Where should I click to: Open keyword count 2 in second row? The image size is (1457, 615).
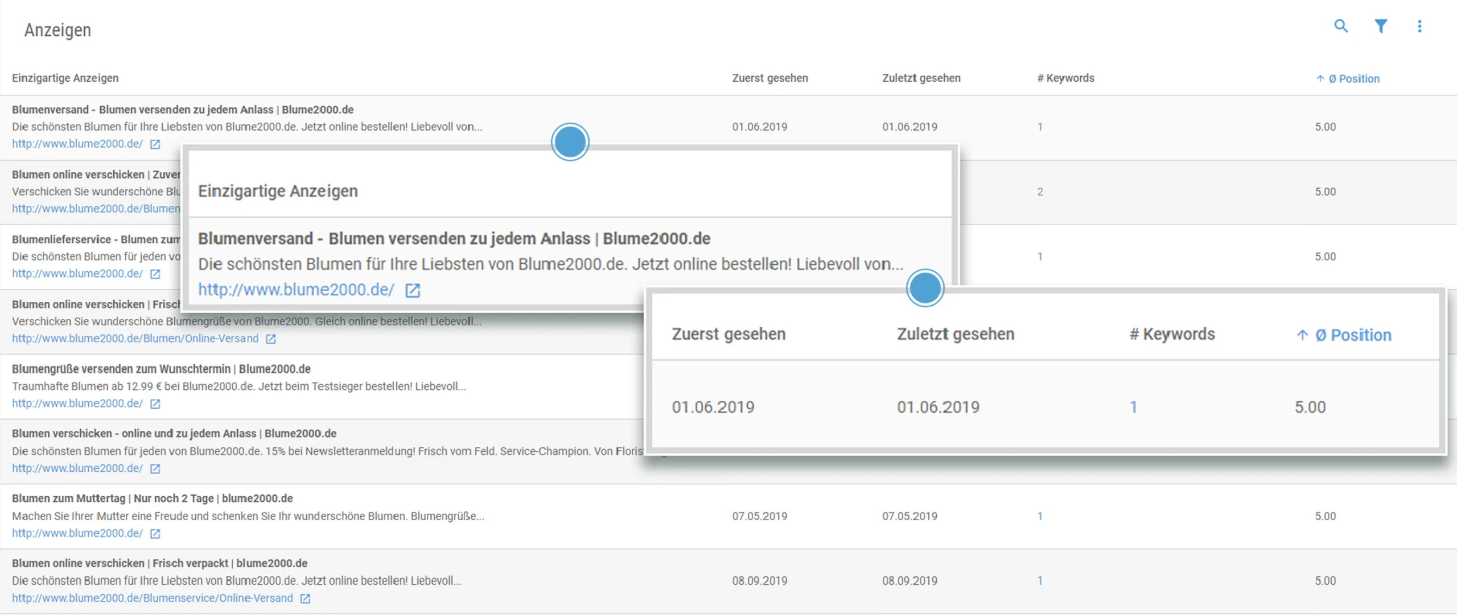point(1040,192)
